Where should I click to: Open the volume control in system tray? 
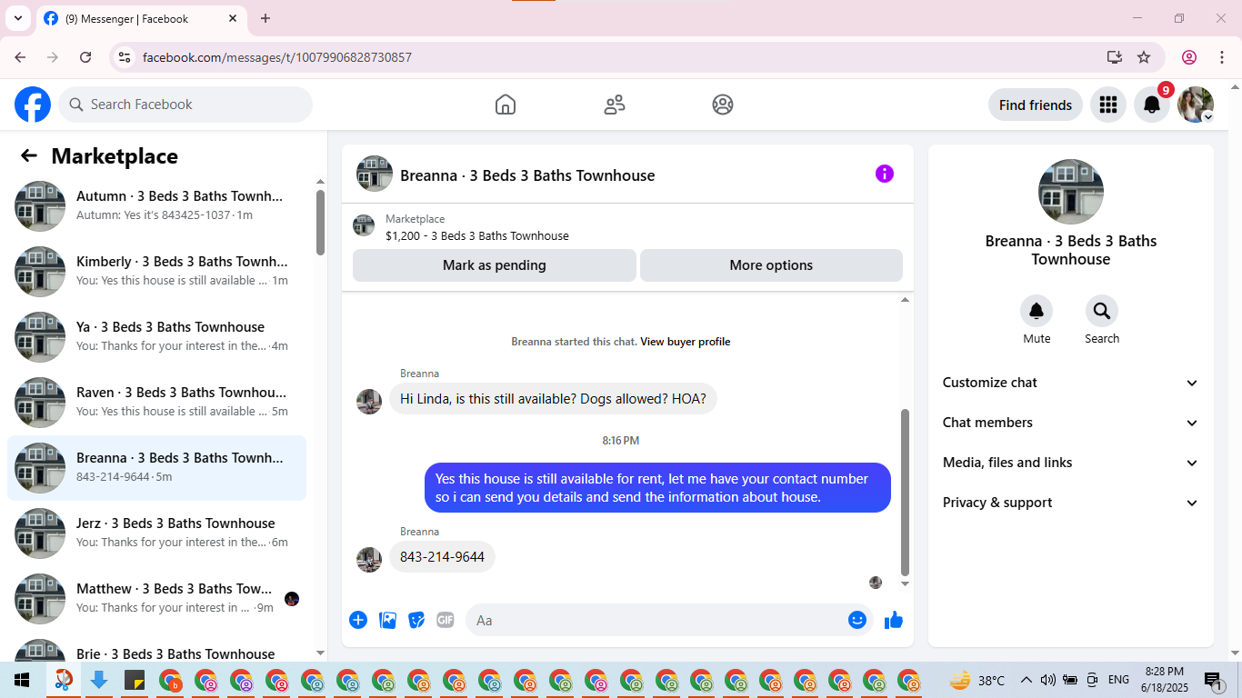tap(1048, 680)
